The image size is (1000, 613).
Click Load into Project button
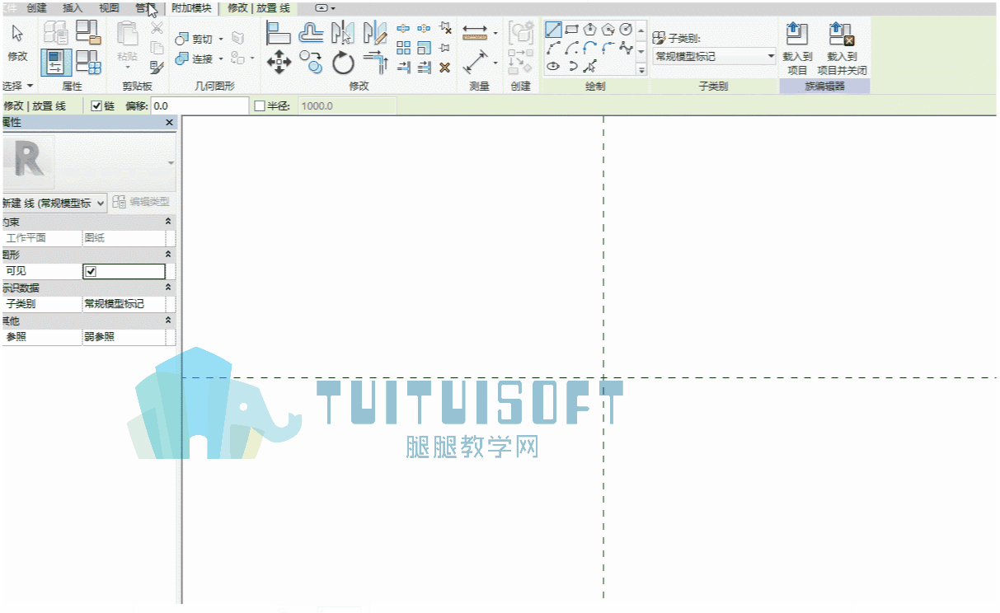pos(797,49)
